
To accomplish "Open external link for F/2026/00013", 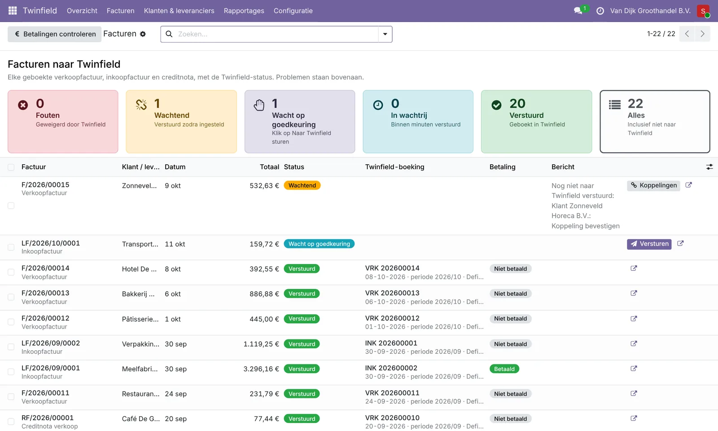I will pos(634,293).
